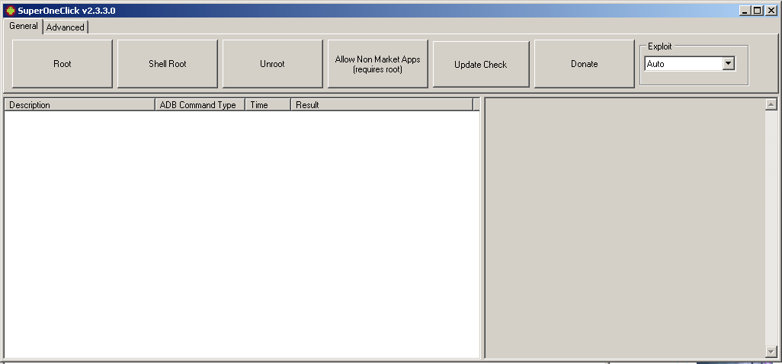
Task: Open the Exploit dropdown arrow
Action: click(728, 64)
